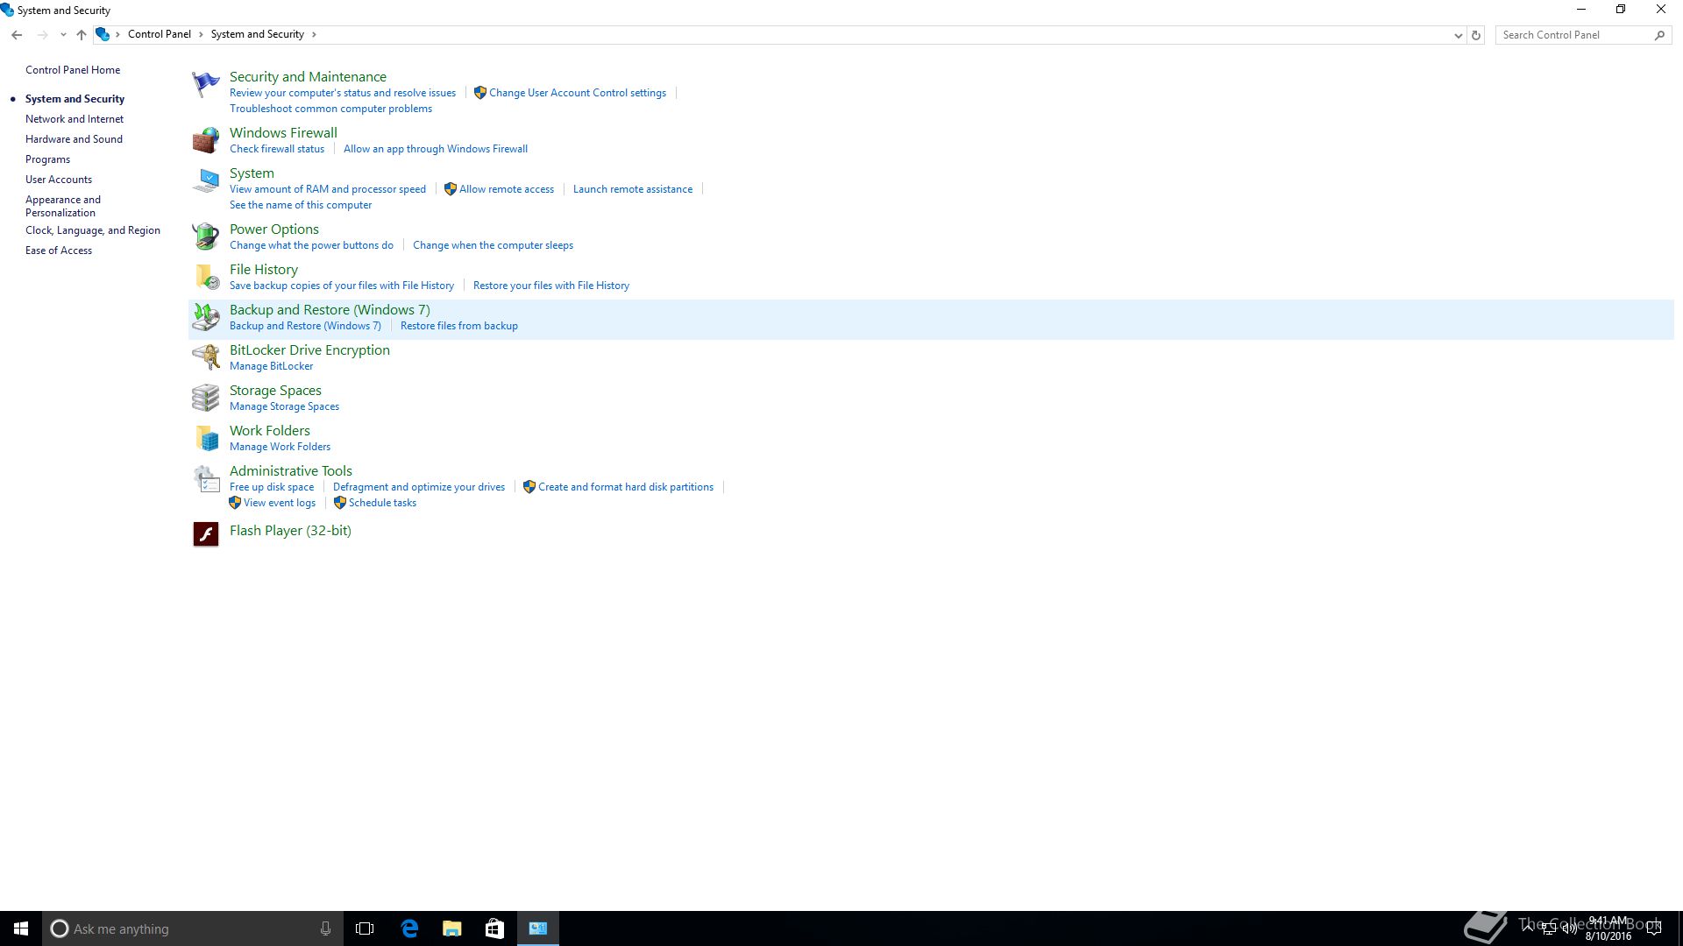Click the Control Panel breadcrumb in address bar
The image size is (1683, 946).
point(160,34)
